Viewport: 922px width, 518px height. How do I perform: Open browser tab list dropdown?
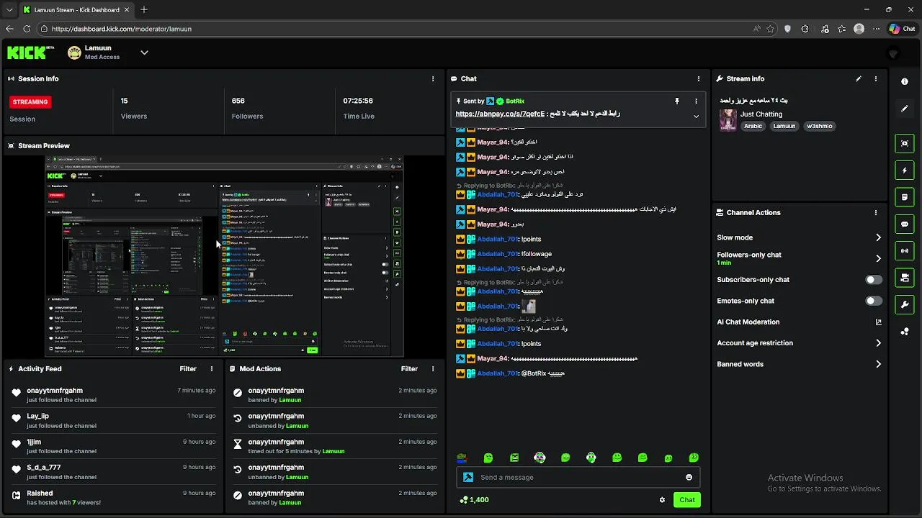pos(9,10)
